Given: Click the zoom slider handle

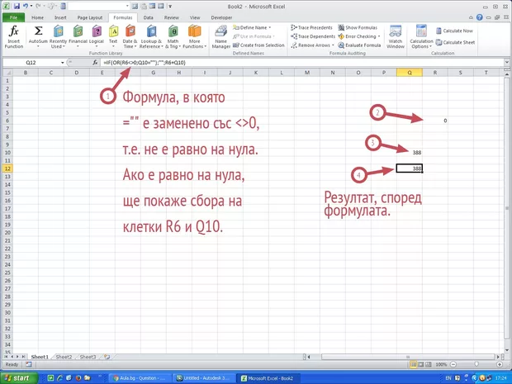Looking at the screenshot, I should click(476, 364).
